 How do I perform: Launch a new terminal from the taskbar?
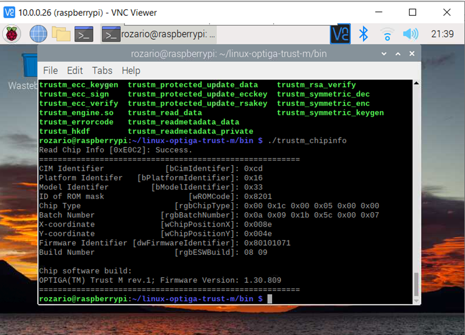pos(84,34)
